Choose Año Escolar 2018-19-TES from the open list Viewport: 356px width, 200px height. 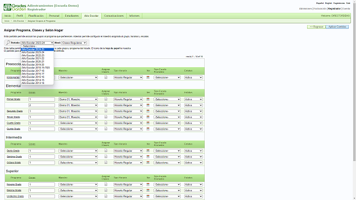37,68
